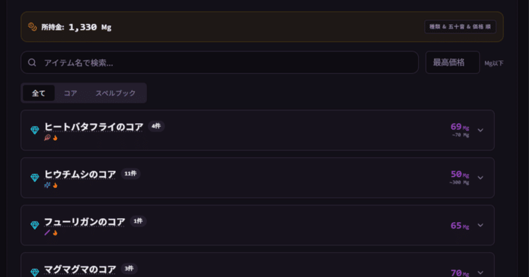This screenshot has height=277, width=529.
Task: Click the coins icon beside 所持金
Action: click(32, 27)
